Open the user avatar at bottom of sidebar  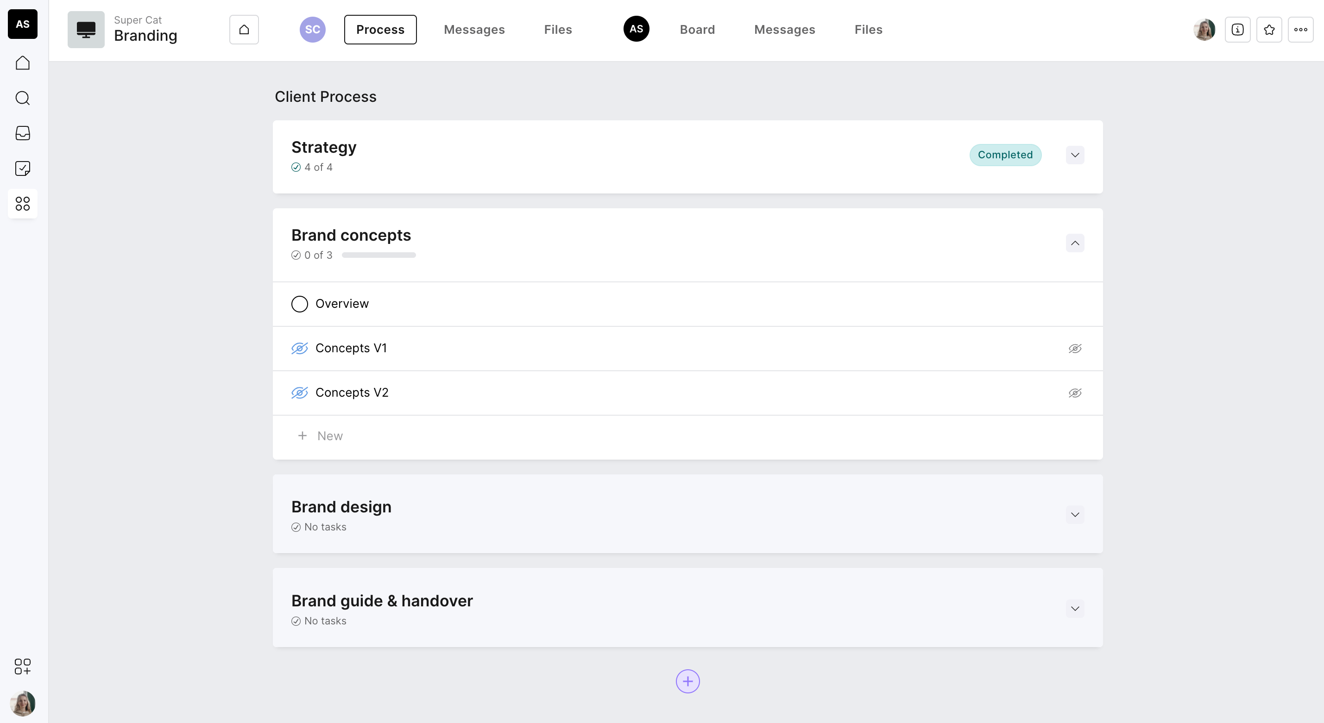[x=23, y=703]
